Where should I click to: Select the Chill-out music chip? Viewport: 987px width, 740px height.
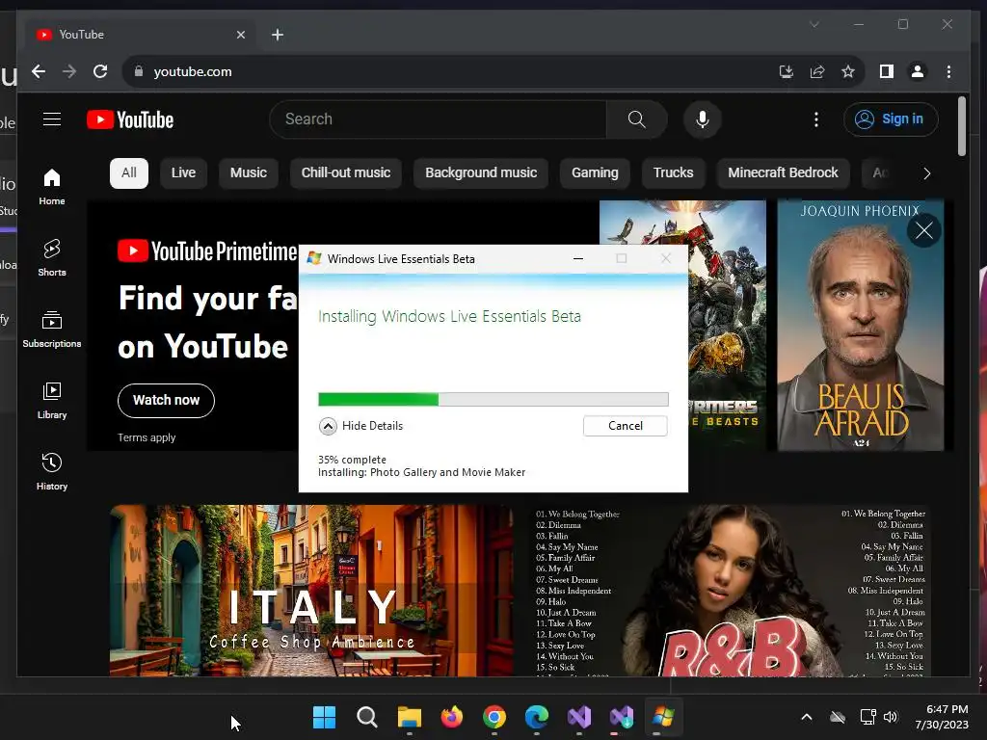pyautogui.click(x=346, y=173)
